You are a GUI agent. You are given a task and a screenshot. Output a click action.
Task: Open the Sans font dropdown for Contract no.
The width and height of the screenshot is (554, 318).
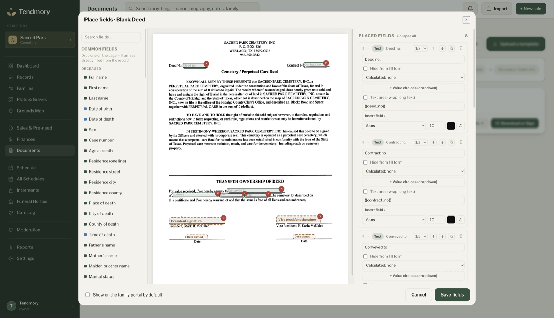tap(394, 220)
